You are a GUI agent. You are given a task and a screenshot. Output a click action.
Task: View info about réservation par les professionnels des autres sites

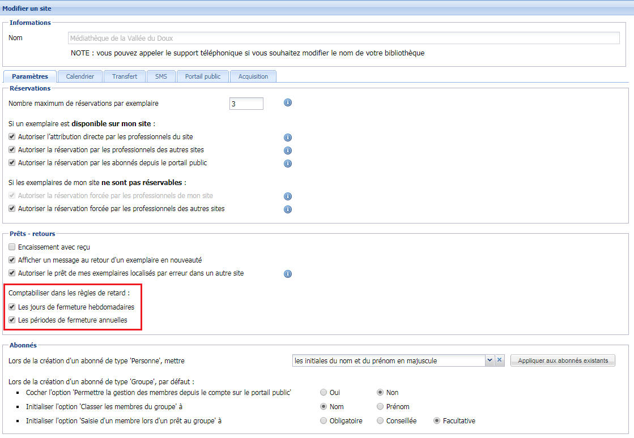click(288, 151)
